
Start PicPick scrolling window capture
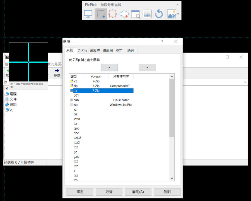point(147,14)
